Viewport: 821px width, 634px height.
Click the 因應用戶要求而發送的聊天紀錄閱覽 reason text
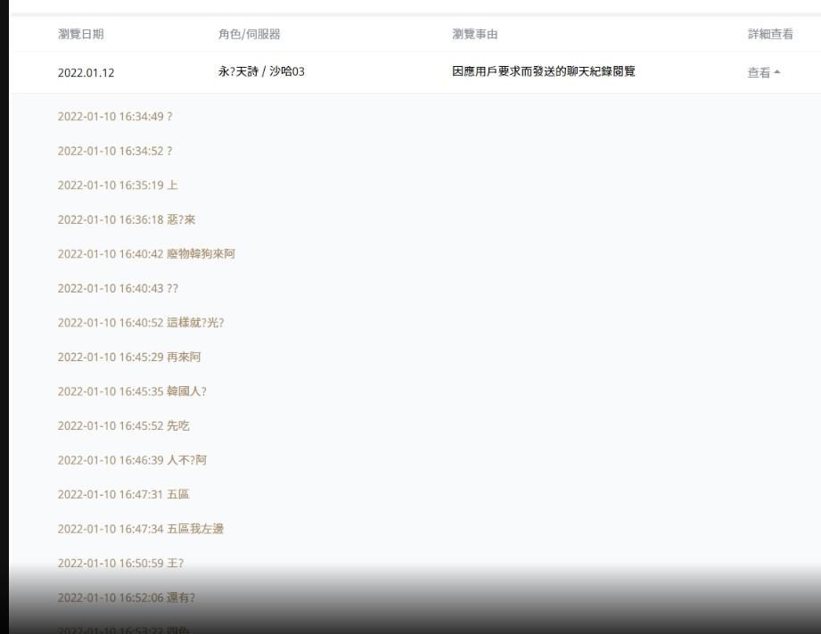pyautogui.click(x=544, y=71)
